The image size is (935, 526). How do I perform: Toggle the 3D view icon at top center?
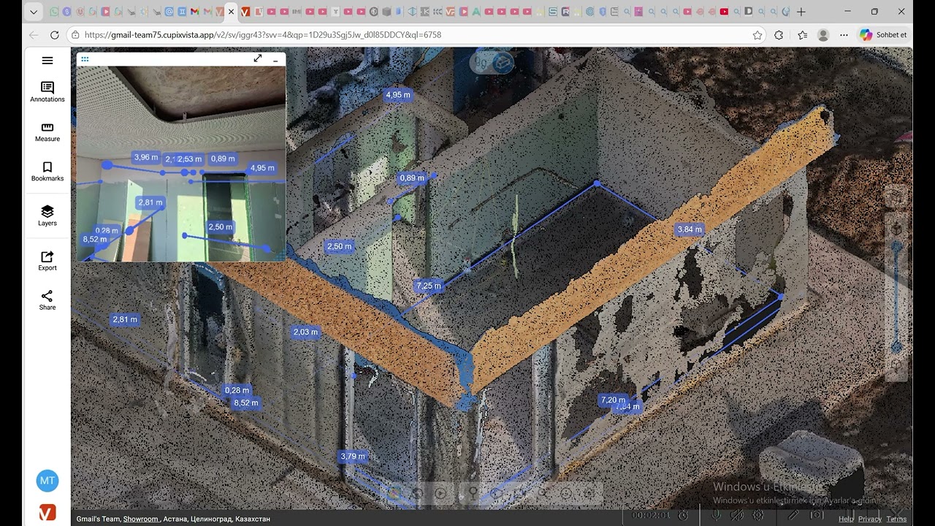[x=503, y=64]
